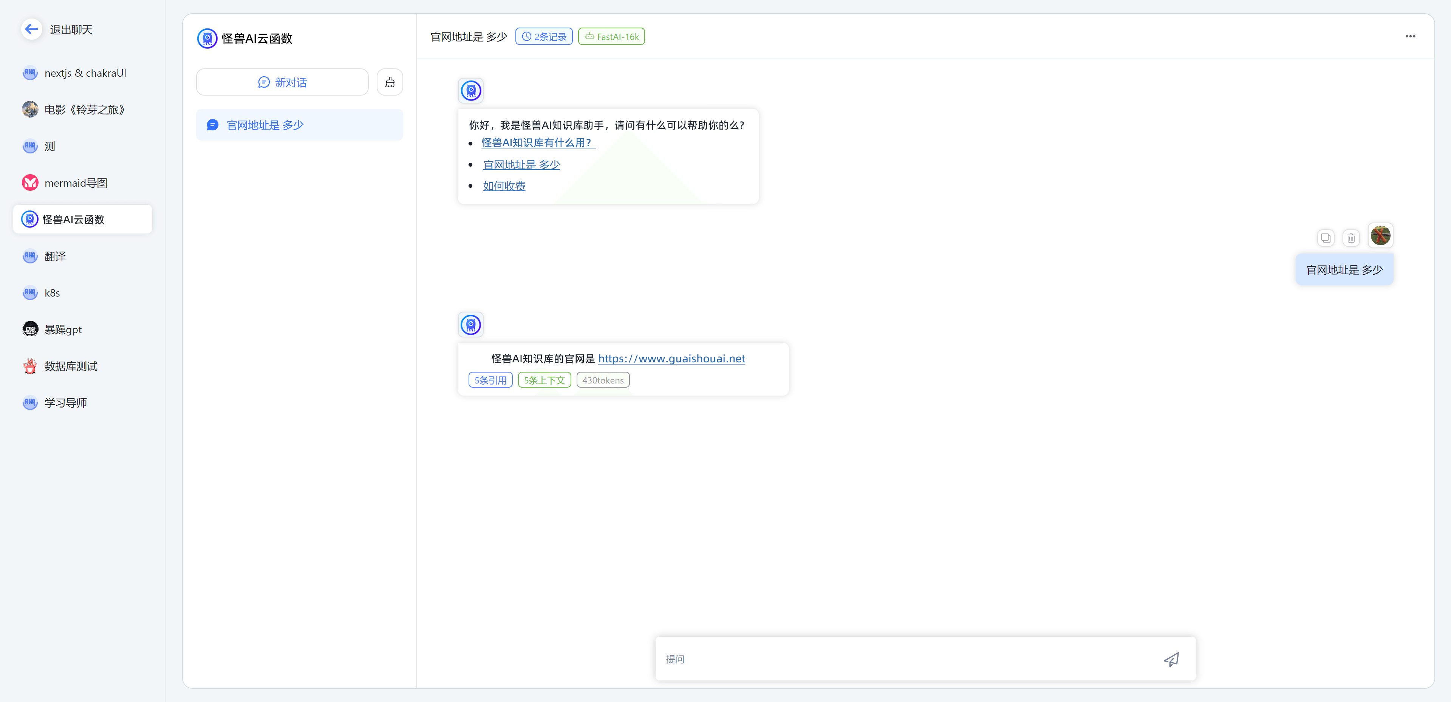Click the k8s avatar icon

pyautogui.click(x=30, y=292)
